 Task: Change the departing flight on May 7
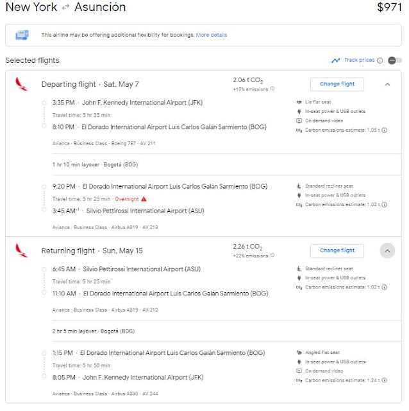click(337, 84)
